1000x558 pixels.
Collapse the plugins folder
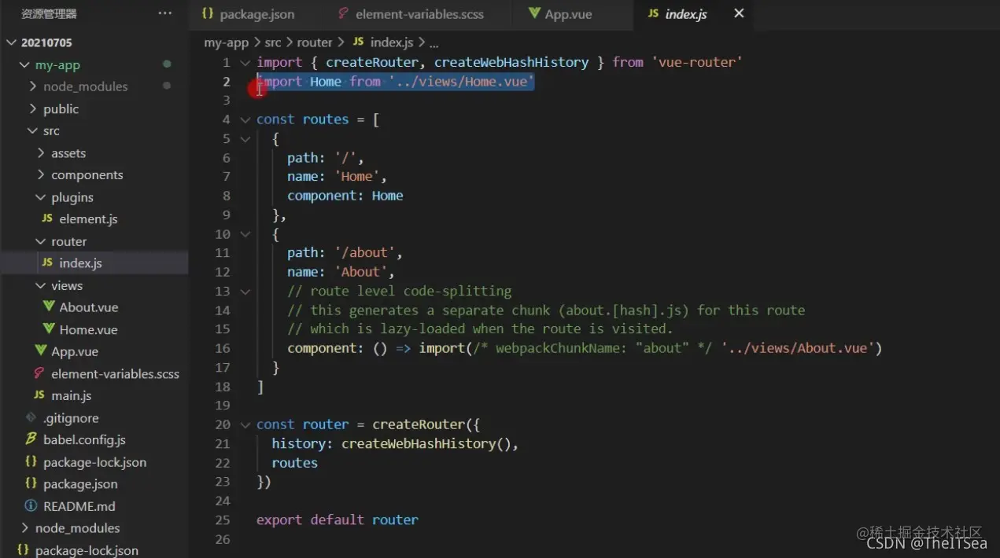41,196
